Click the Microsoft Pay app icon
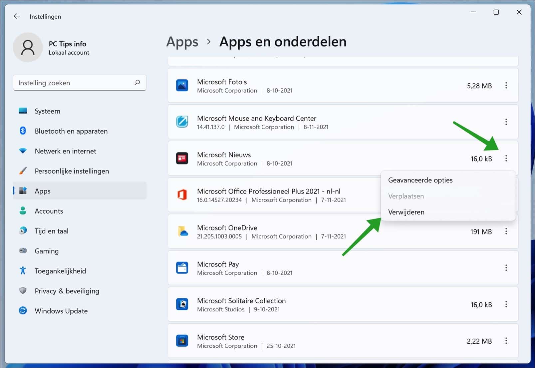 pos(182,268)
